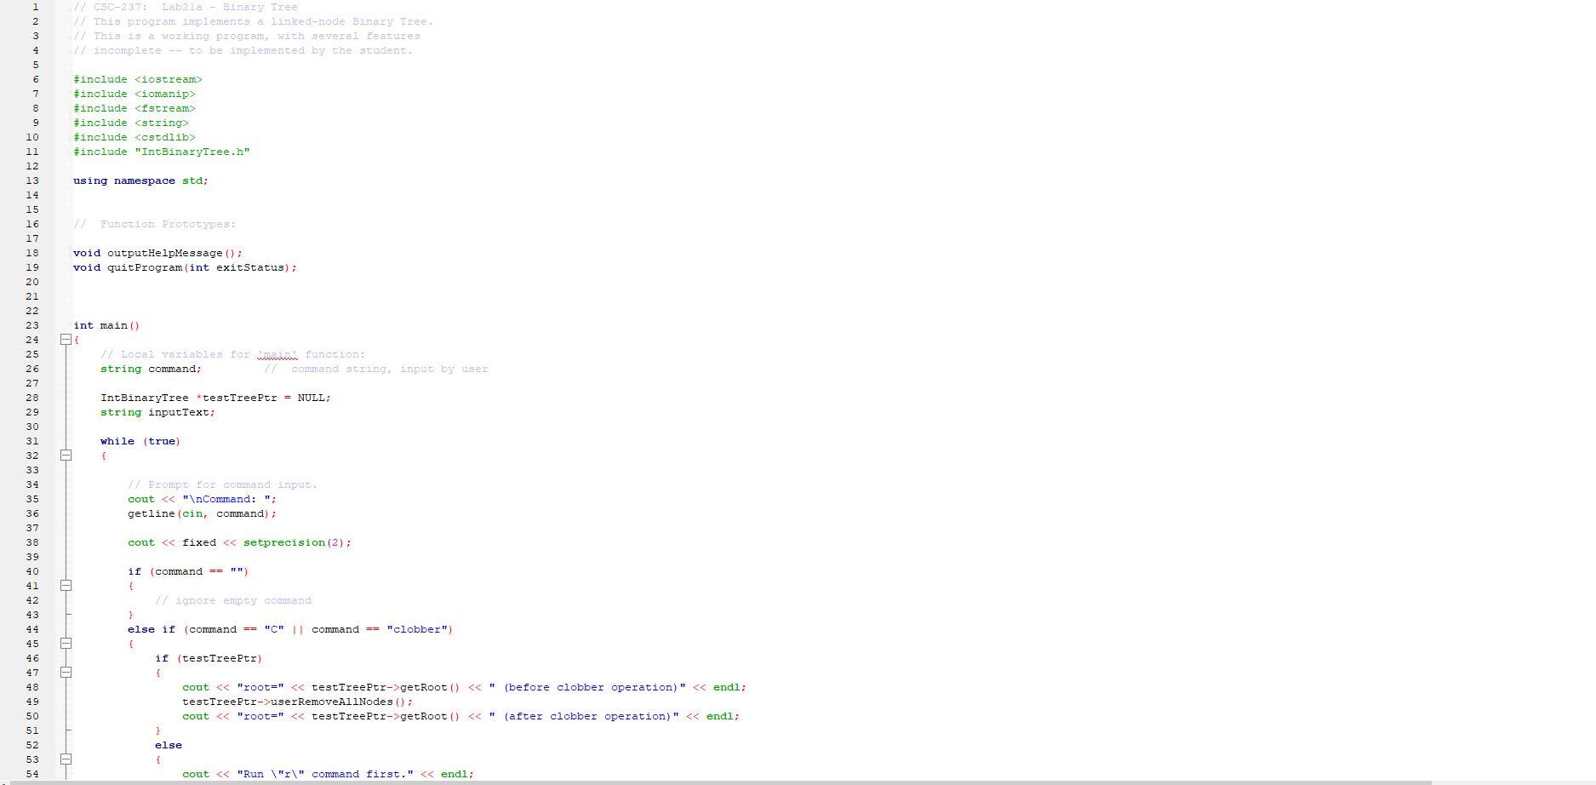Place cursor in the string command declaration
Screen dimensions: 1596x785
pyautogui.click(x=152, y=369)
